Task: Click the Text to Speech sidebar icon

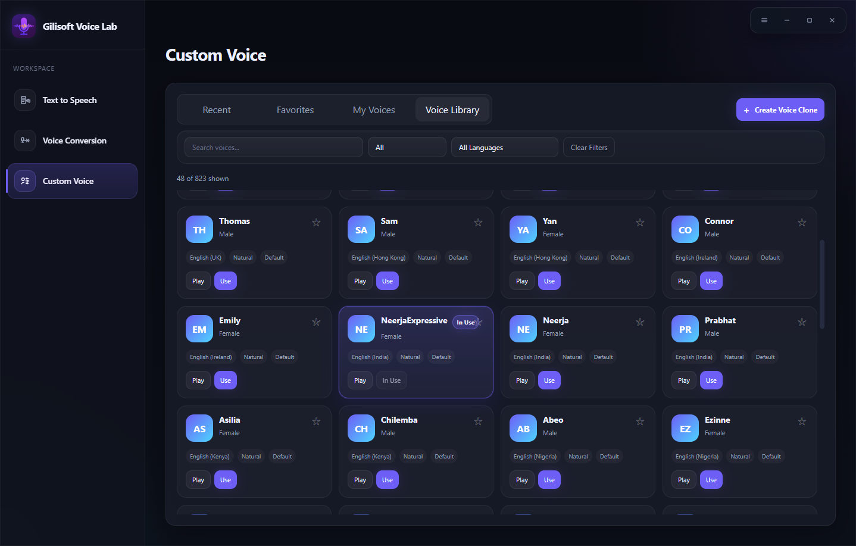Action: [25, 100]
